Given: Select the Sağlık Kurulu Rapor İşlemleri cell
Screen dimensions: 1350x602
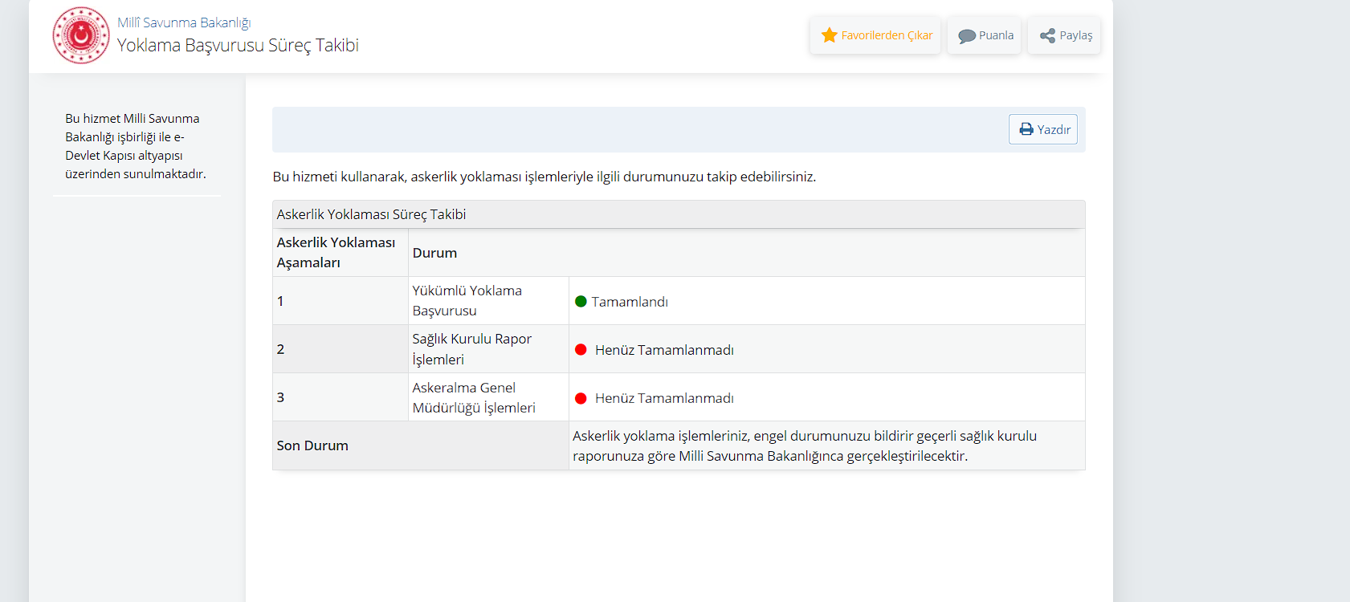Looking at the screenshot, I should coord(471,349).
